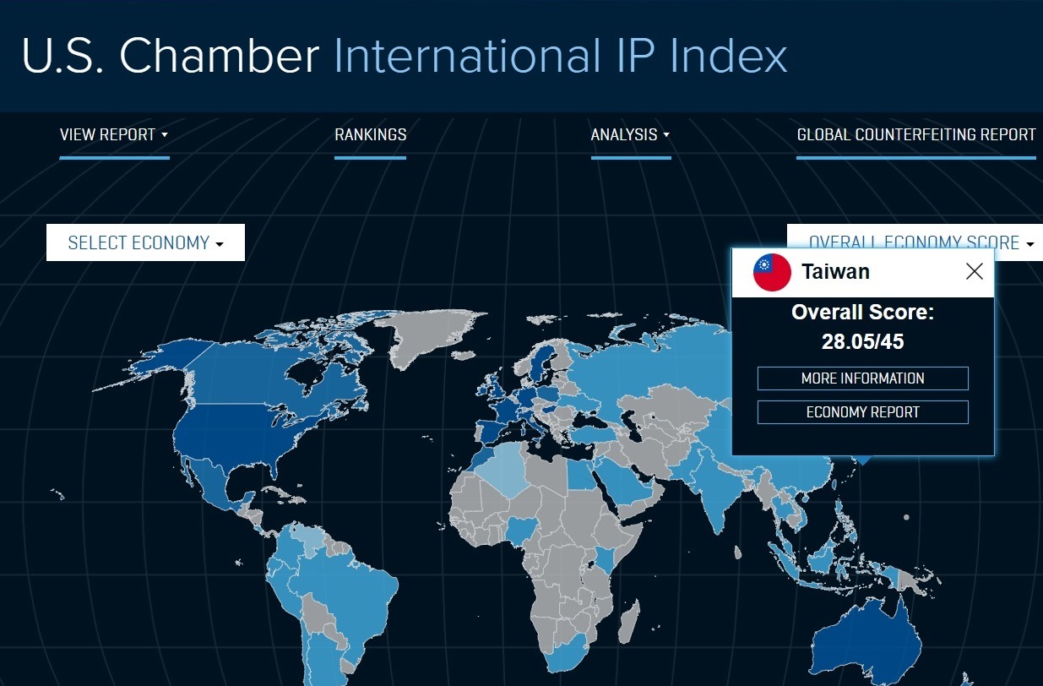The width and height of the screenshot is (1043, 686).
Task: Click the 28.05/45 score value
Action: click(x=862, y=341)
